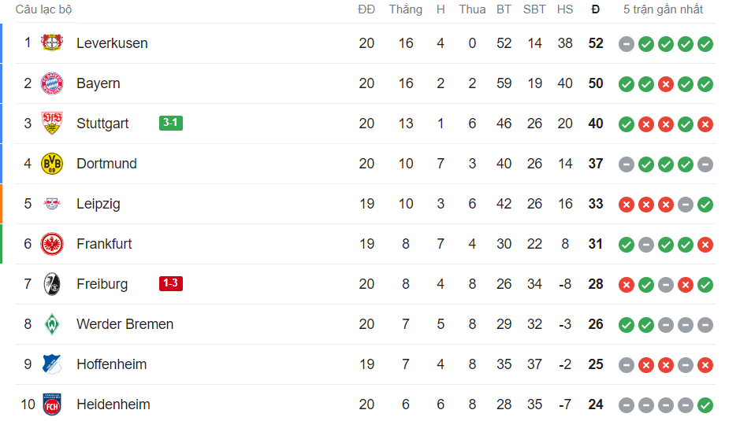Click Leverkusen's first gray draw form icon

tap(627, 44)
